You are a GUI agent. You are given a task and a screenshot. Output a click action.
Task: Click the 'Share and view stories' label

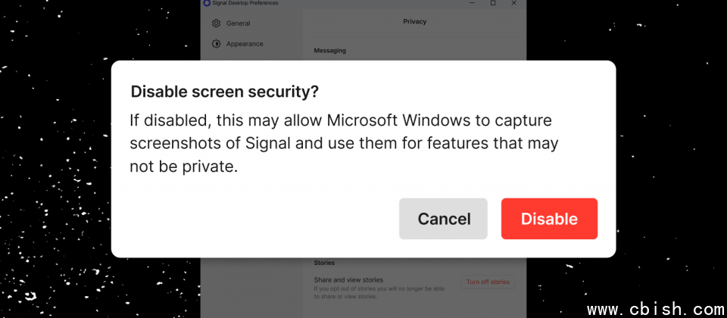(348, 280)
